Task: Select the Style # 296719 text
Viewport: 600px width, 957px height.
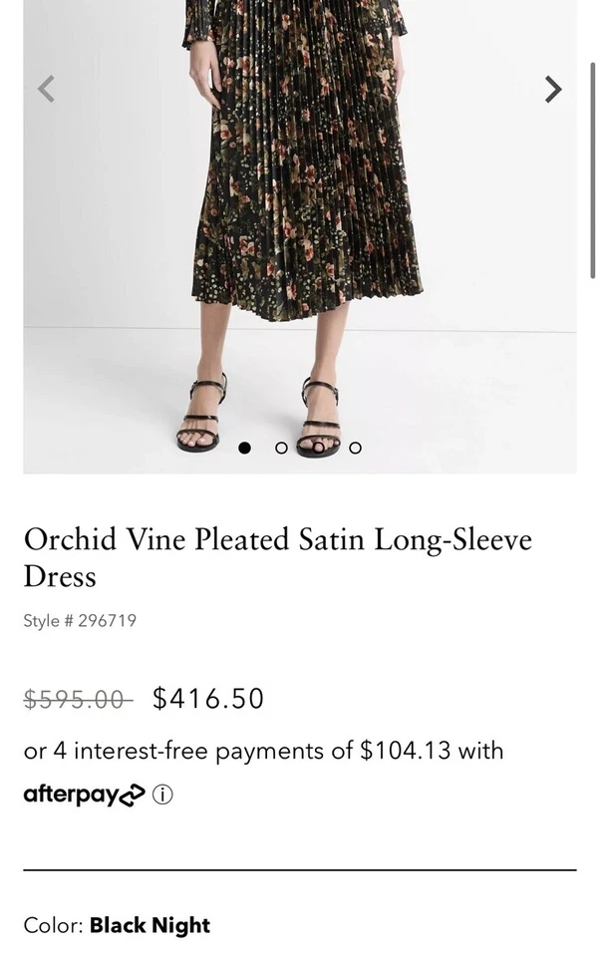Action: (80, 620)
